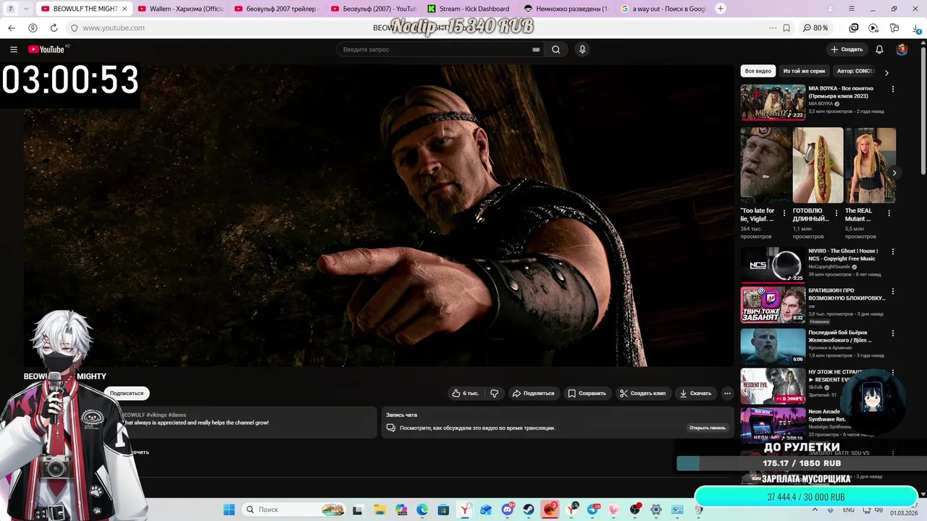Open MIA BOYKA video thumbnail

(773, 102)
